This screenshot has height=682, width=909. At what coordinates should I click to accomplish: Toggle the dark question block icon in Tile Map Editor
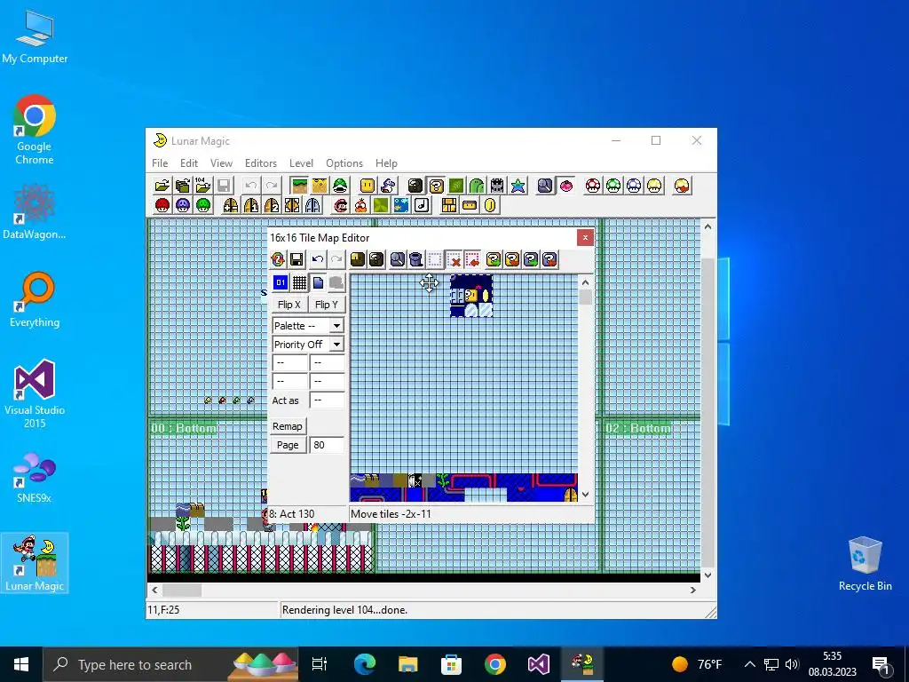coord(376,259)
